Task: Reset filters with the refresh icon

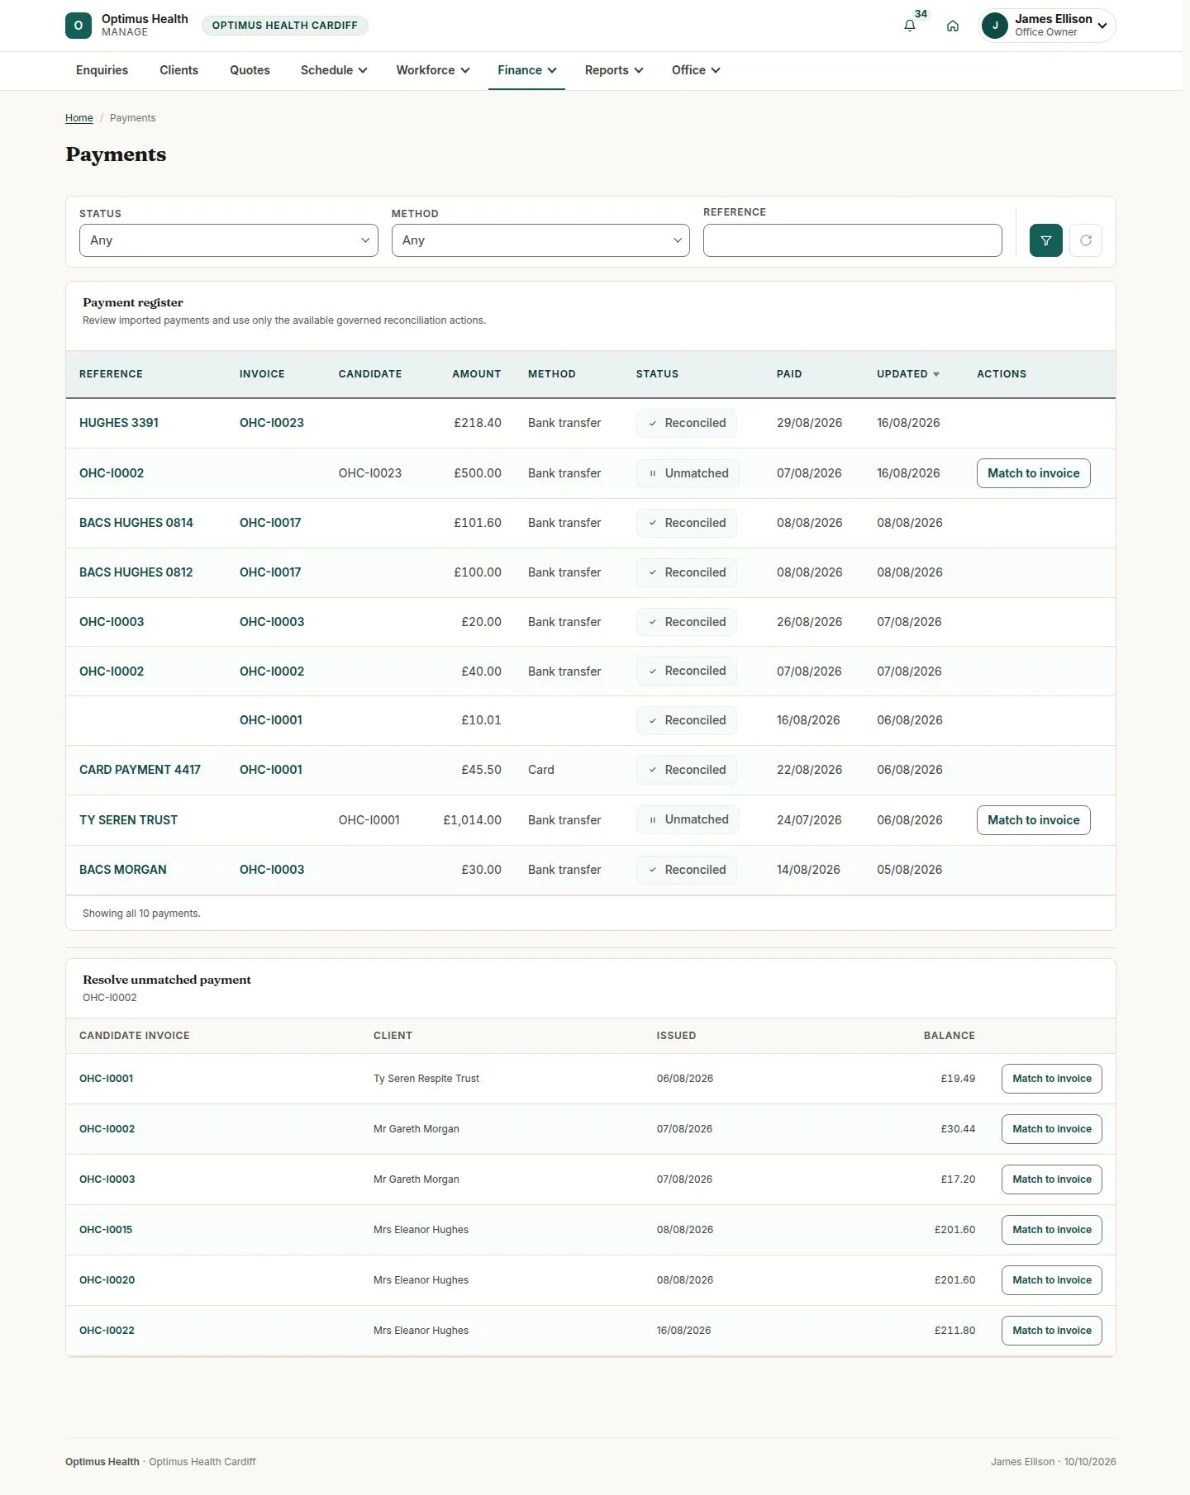Action: pos(1086,240)
